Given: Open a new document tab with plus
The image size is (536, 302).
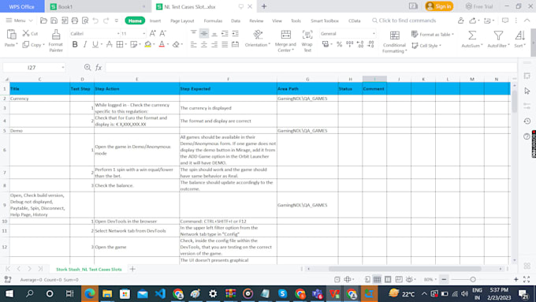Looking at the screenshot, I should pyautogui.click(x=264, y=6).
